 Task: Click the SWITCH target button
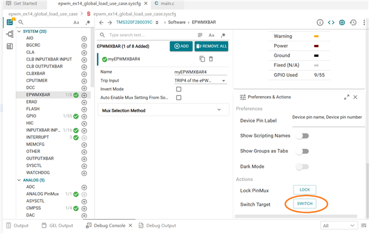(x=305, y=204)
